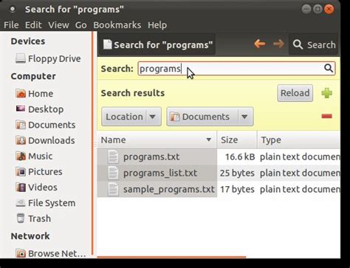The width and height of the screenshot is (350, 268).
Task: Open the Location criteria dropdown
Action: click(131, 117)
